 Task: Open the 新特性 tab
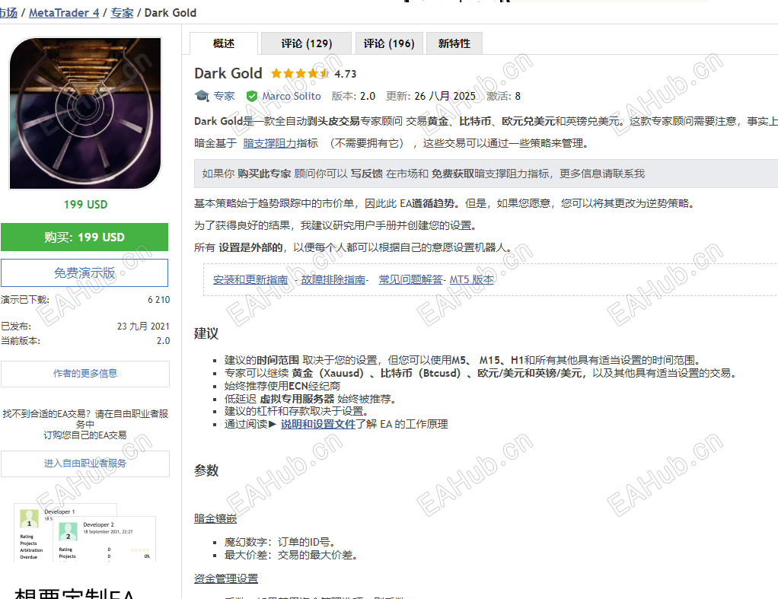coord(454,43)
